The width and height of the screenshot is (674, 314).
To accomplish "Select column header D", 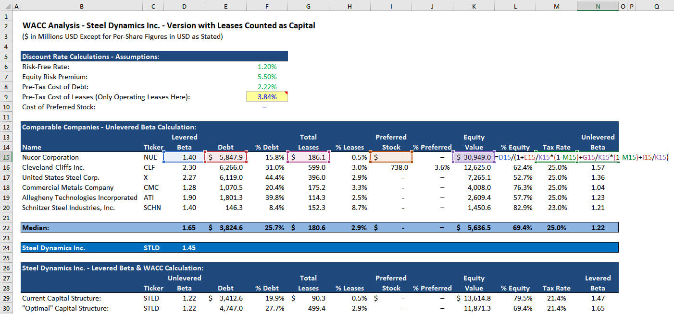I will [x=184, y=6].
